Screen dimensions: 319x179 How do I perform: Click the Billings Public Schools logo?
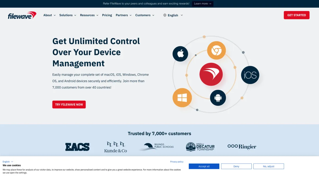pyautogui.click(x=156, y=147)
